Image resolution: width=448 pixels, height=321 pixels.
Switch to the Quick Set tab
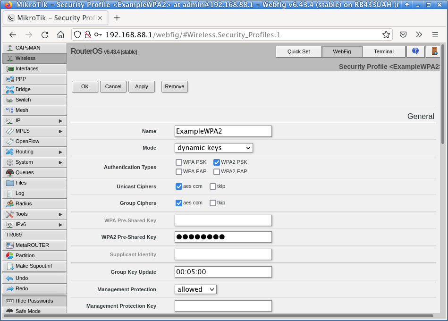pos(298,51)
